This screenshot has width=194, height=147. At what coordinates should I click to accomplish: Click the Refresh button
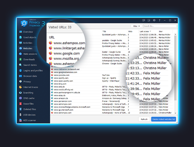144,119
